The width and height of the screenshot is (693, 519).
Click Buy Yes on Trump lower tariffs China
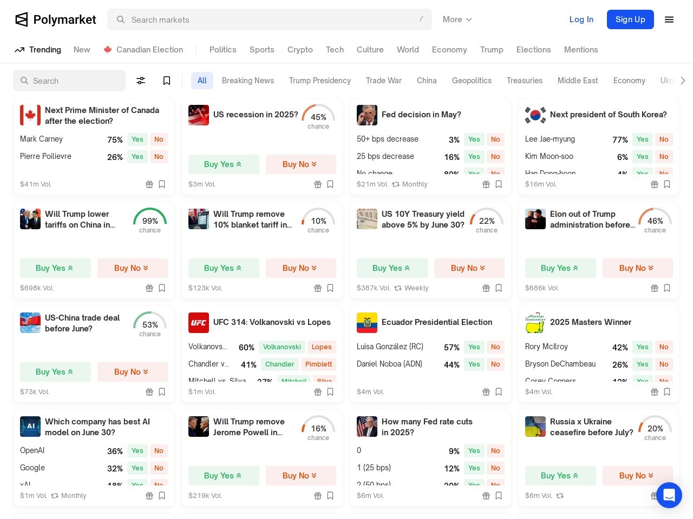pos(55,268)
